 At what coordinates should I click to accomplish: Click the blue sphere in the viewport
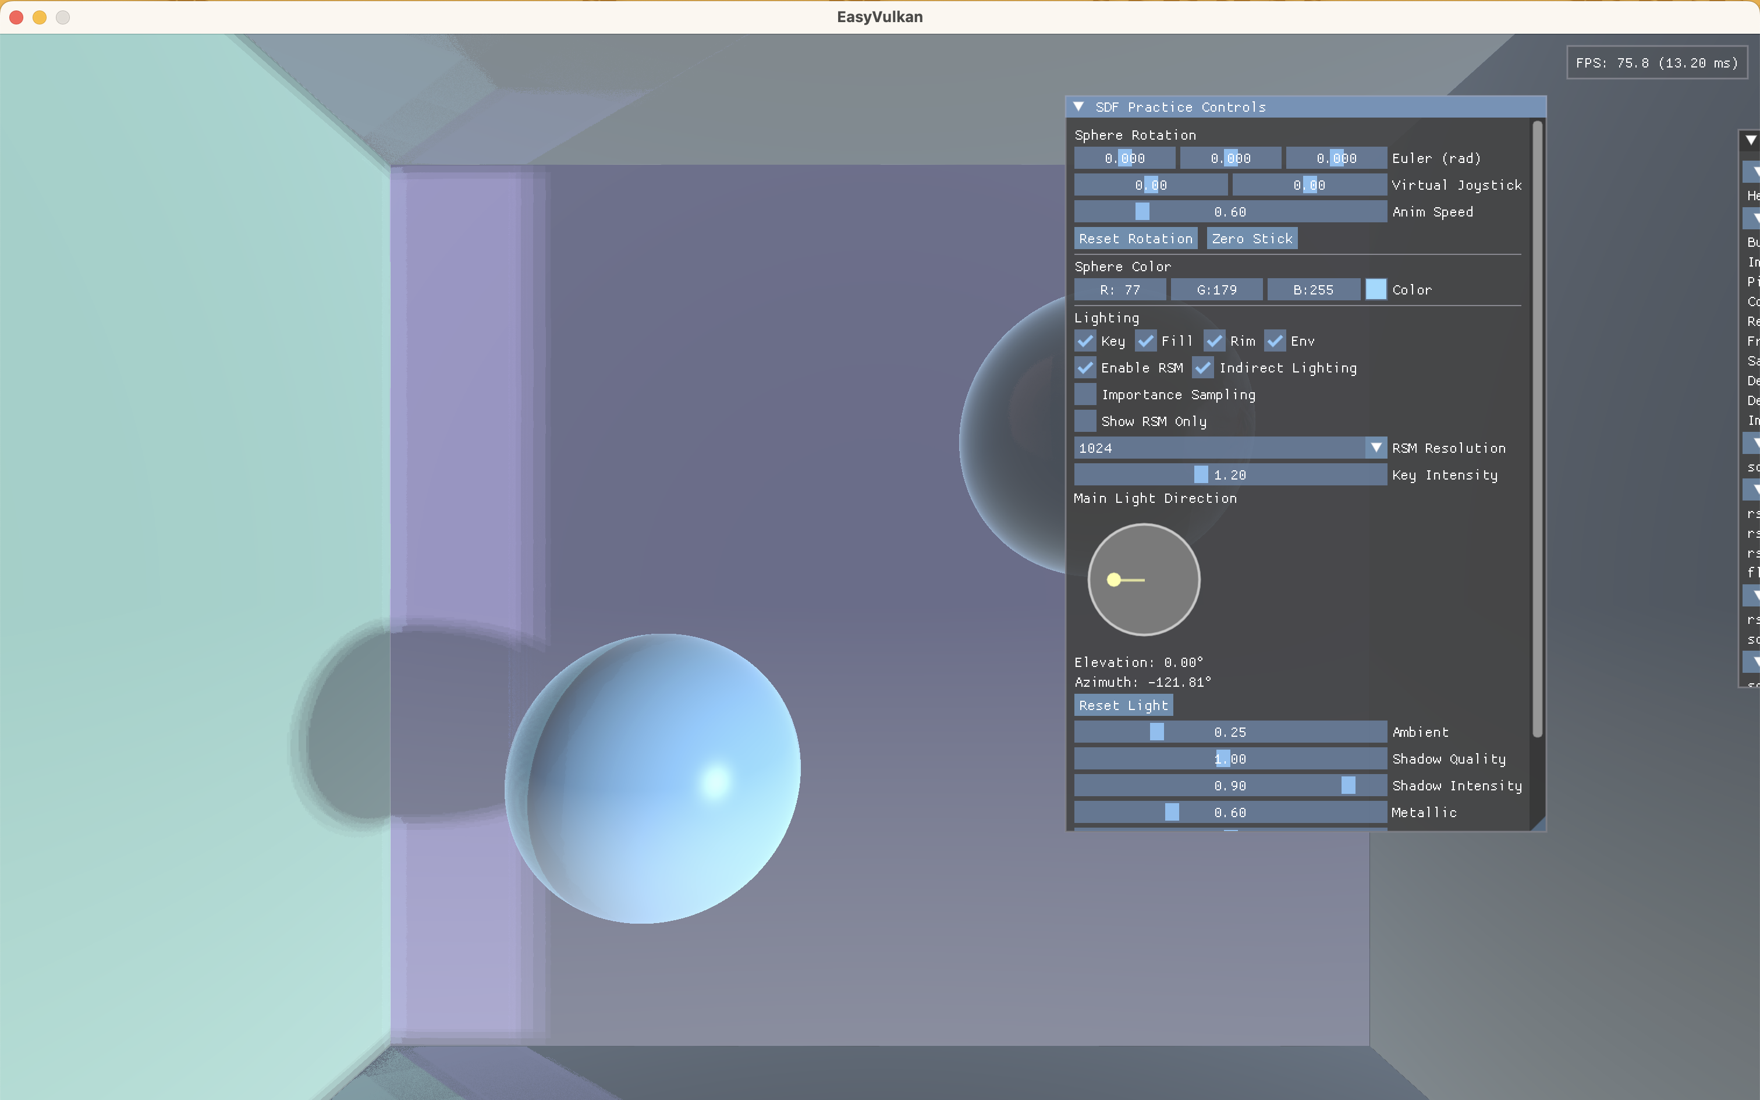point(652,779)
